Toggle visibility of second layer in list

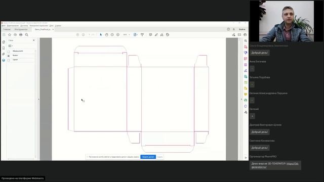coord(9,56)
